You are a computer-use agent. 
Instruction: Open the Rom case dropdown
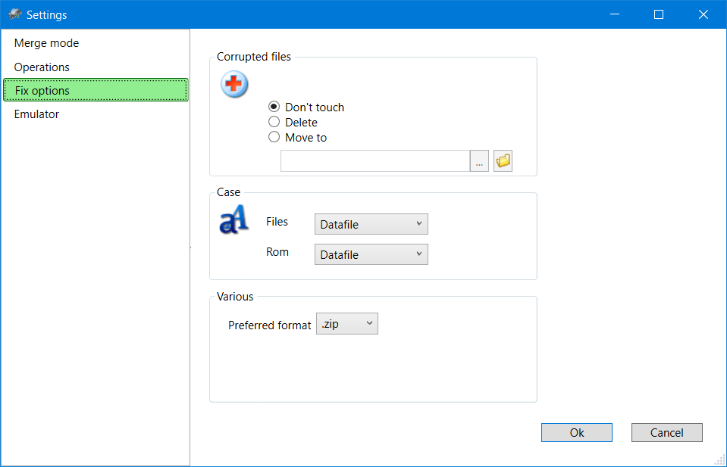coord(371,255)
